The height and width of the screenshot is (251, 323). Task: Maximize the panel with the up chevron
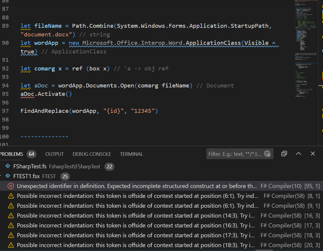pyautogui.click(x=299, y=154)
